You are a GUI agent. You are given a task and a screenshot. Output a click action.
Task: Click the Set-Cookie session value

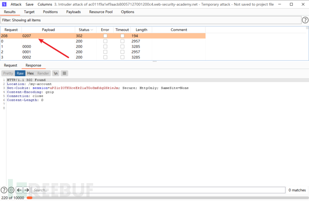click(x=84, y=88)
